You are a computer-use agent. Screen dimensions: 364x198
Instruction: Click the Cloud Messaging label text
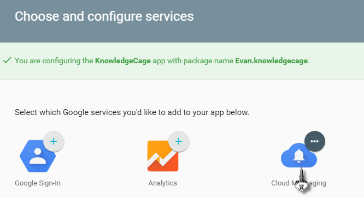(x=298, y=183)
